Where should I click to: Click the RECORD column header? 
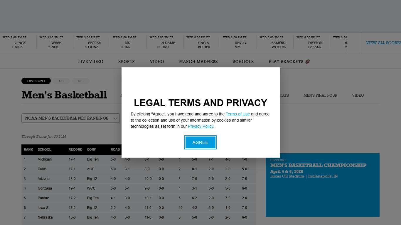[x=75, y=149]
